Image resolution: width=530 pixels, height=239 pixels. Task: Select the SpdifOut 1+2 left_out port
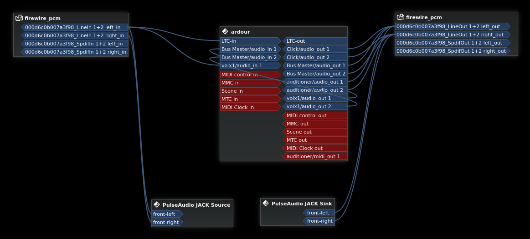click(x=453, y=42)
